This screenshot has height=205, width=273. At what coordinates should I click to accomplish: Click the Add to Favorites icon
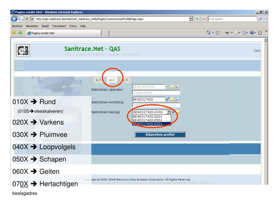tap(20, 33)
